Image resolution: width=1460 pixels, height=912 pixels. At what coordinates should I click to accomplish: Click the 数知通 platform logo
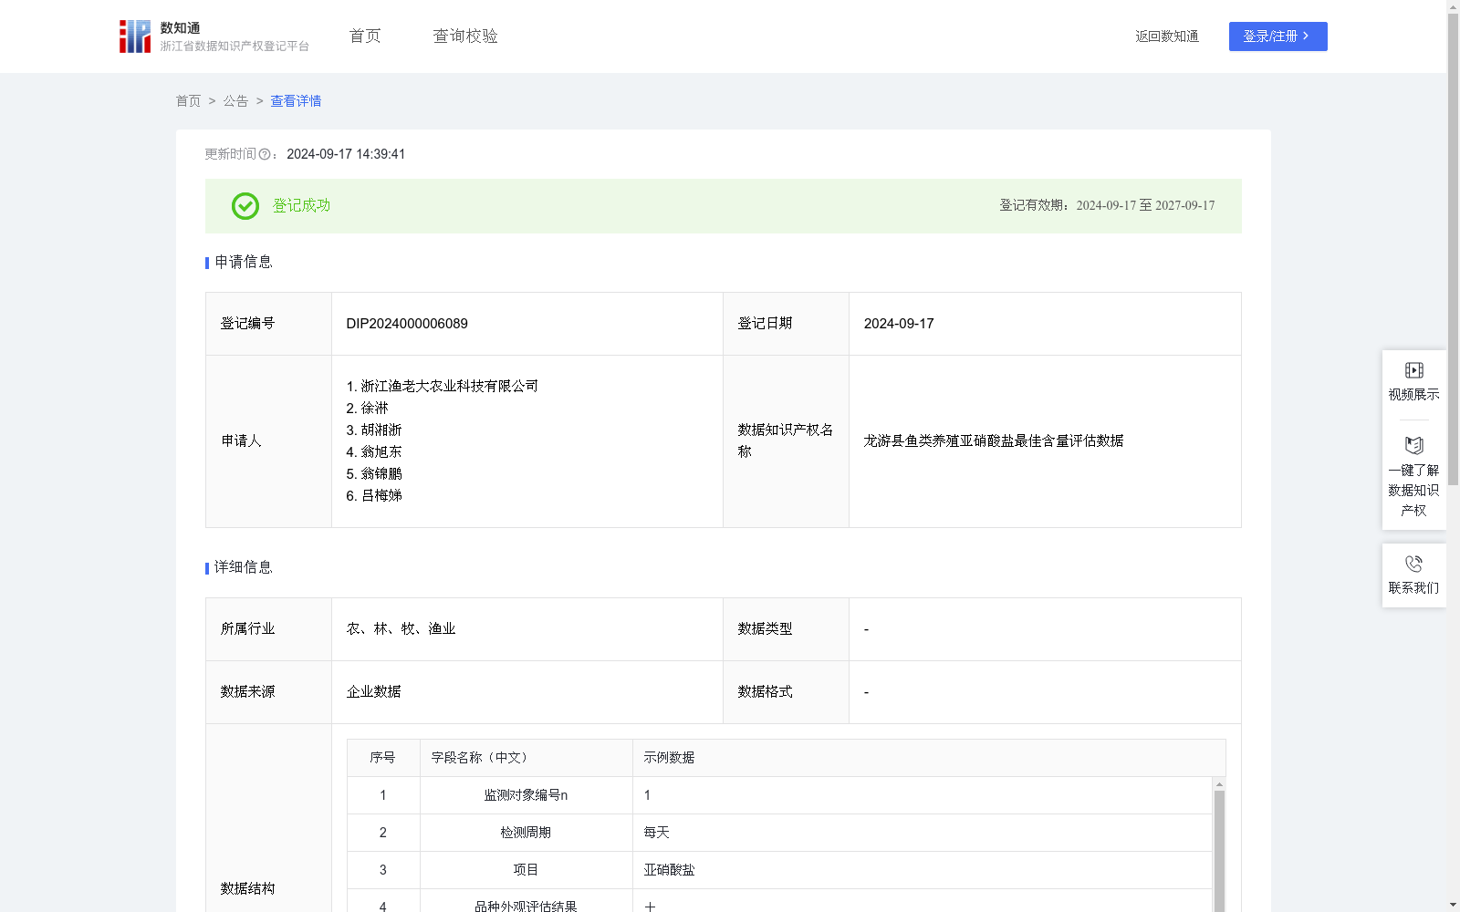[214, 36]
